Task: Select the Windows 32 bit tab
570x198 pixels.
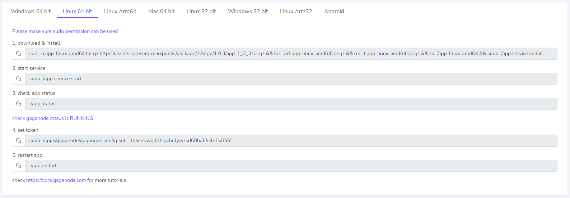Action: click(x=248, y=11)
